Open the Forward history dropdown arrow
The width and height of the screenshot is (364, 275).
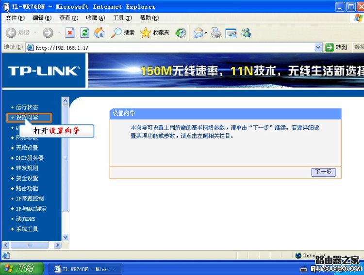point(59,32)
